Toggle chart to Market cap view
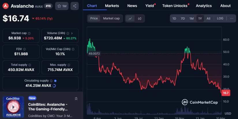The height and width of the screenshot is (119, 238). [x=111, y=18]
